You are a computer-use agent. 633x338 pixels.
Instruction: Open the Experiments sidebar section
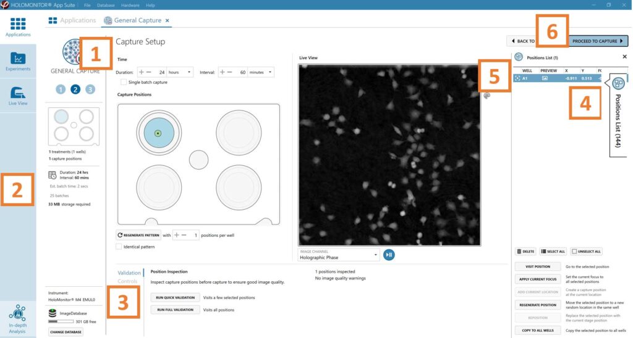click(x=18, y=61)
